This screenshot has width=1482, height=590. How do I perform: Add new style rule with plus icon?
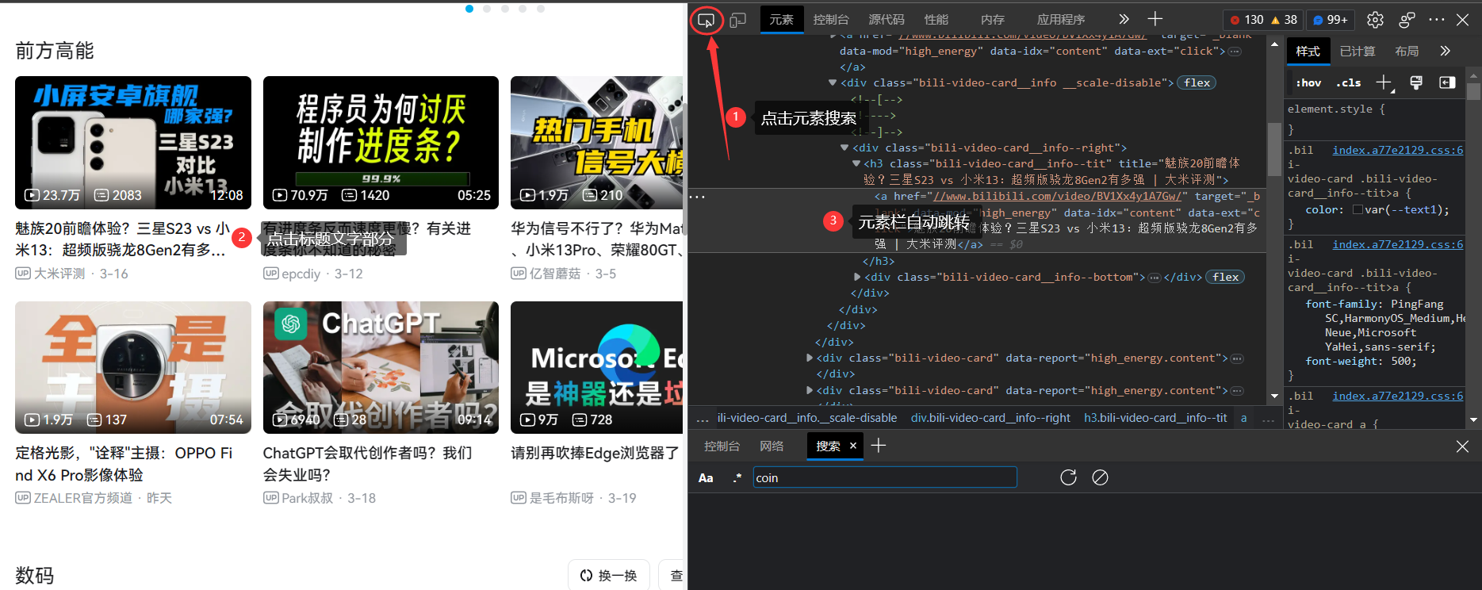(1384, 82)
